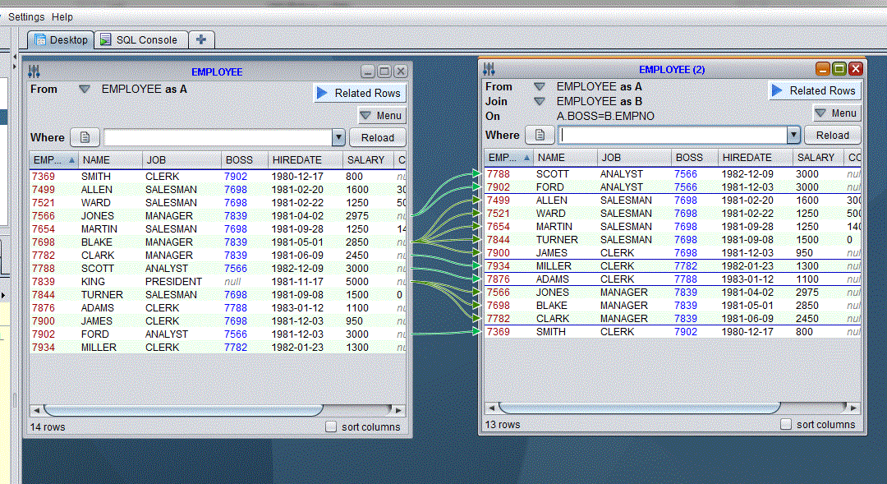Click EMPNO 7934 in EMPLOYEE (2) window
The width and height of the screenshot is (887, 484).
coord(499,266)
